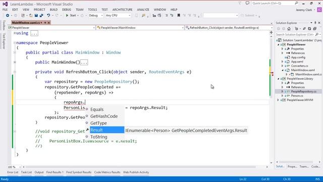
Task: Select GetHashCode in the IntelliSense list
Action: click(x=104, y=116)
